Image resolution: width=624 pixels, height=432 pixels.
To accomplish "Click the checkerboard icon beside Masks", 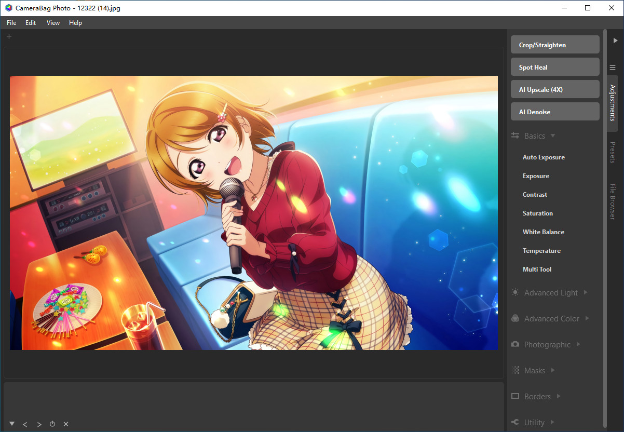I will point(516,370).
